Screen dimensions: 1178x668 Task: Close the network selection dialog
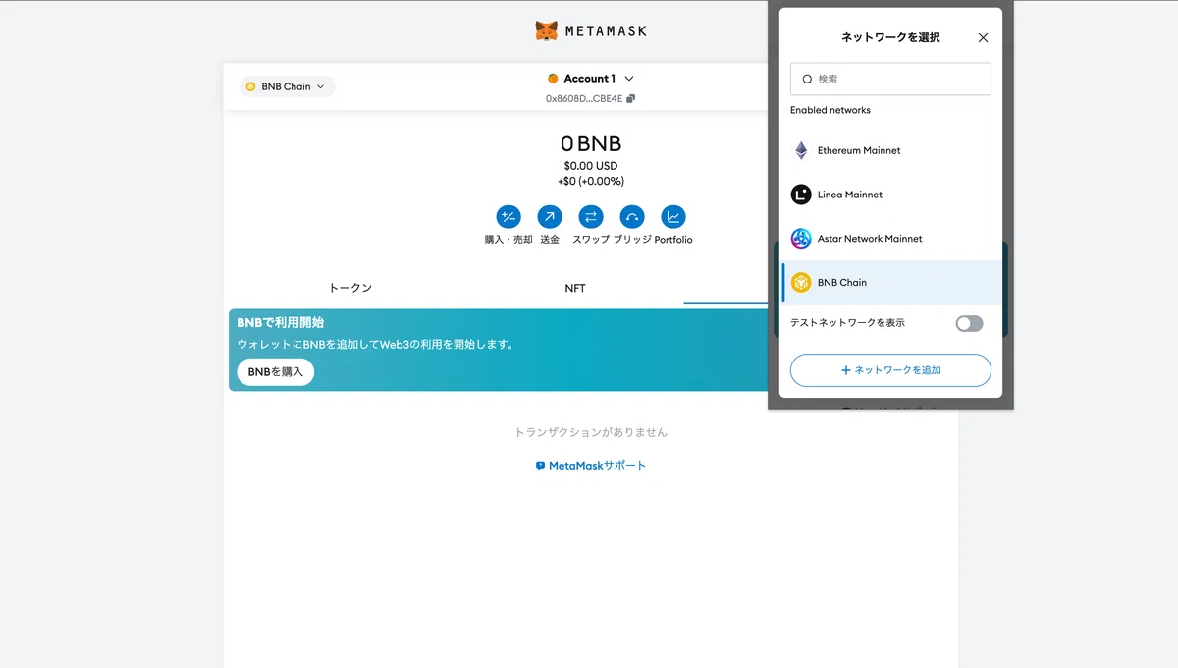(984, 37)
